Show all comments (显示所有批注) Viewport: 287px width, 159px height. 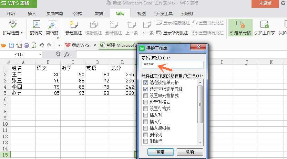(x=172, y=33)
